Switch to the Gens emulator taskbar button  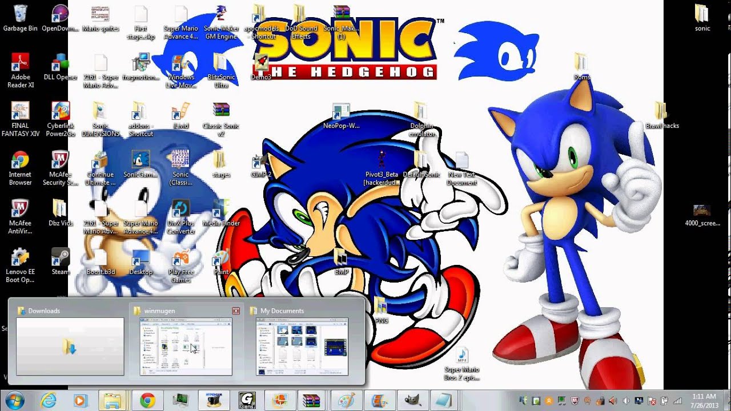247,401
